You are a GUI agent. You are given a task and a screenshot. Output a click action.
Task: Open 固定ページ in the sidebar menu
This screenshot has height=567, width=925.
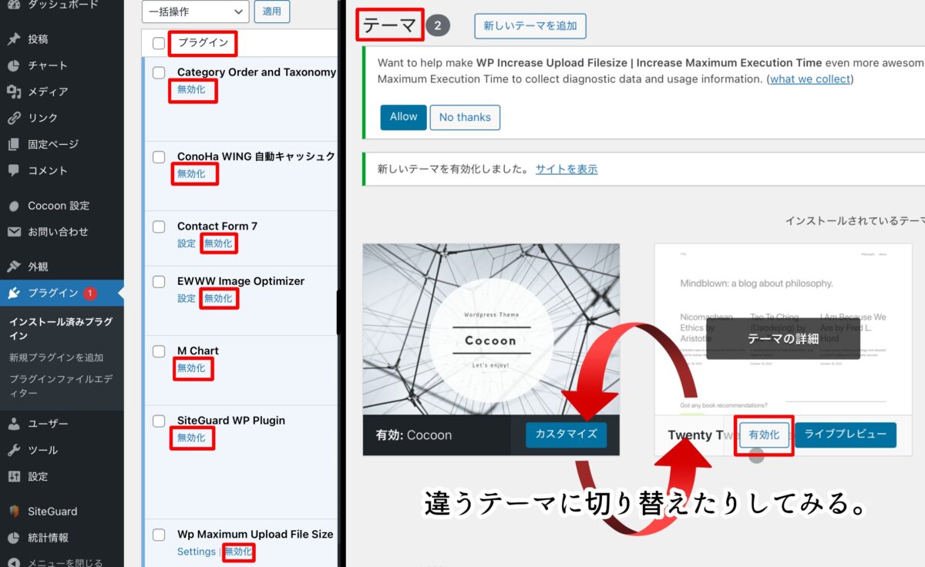coord(53,144)
